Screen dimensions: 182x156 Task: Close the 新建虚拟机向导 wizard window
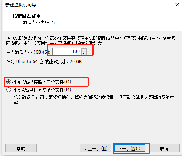177,5
